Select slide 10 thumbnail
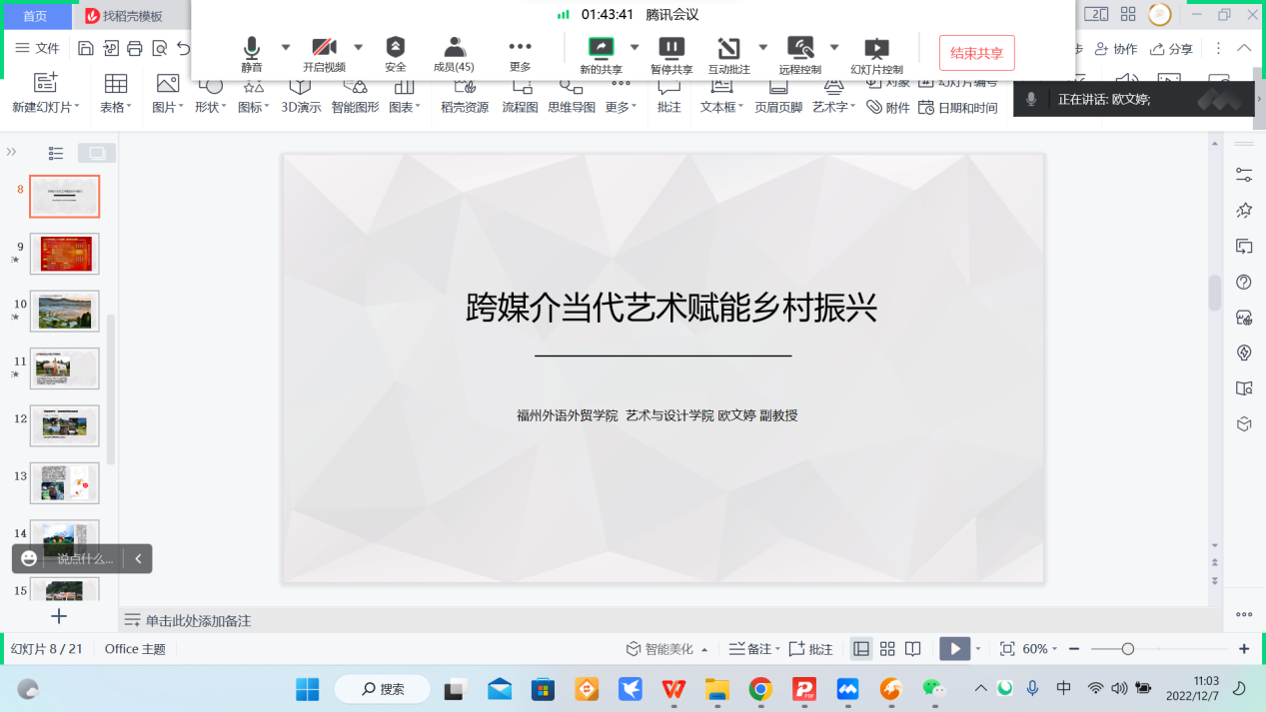 point(65,311)
